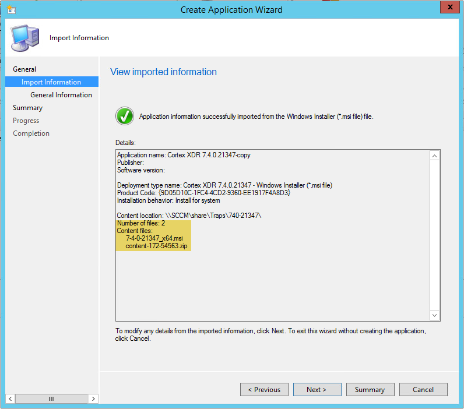Click the Next button
The width and height of the screenshot is (464, 409).
pyautogui.click(x=317, y=389)
